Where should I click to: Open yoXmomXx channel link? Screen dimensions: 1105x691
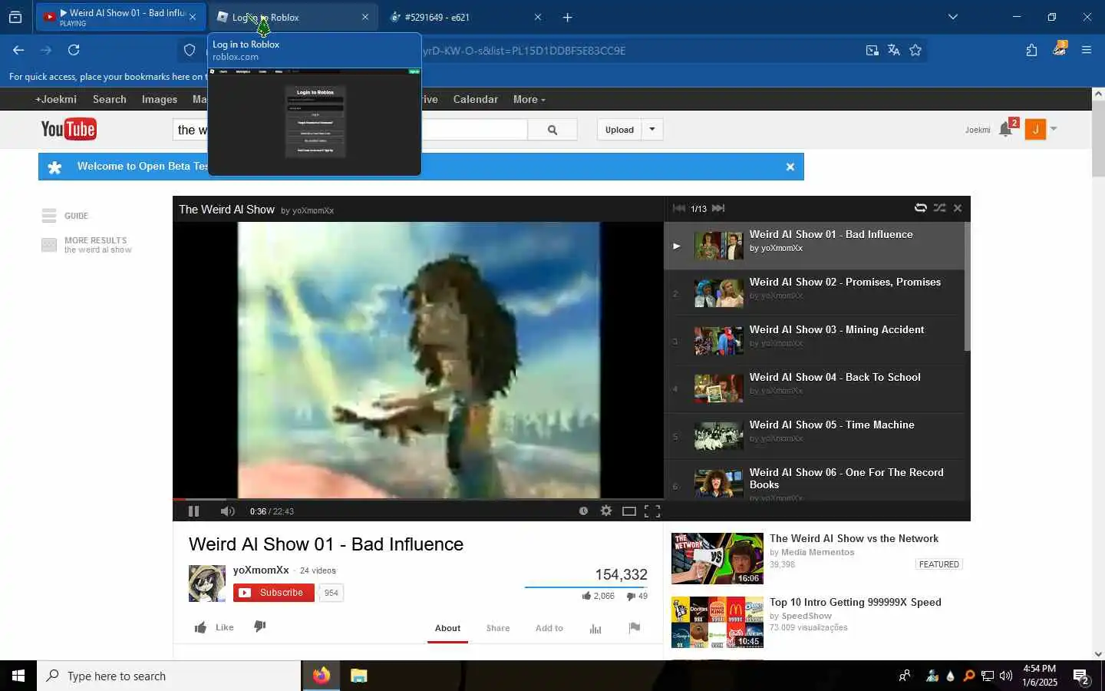tap(261, 570)
